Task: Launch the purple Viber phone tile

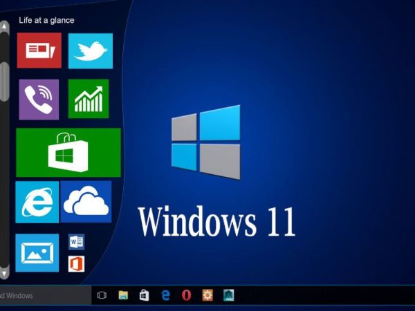Action: coord(39,100)
